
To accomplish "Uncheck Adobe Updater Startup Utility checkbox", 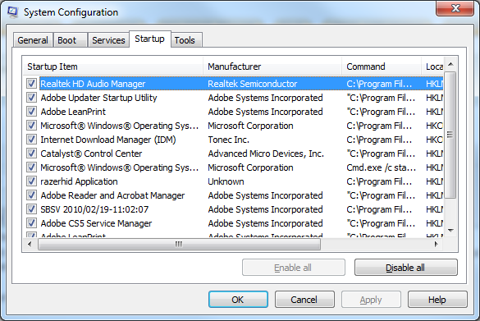I will tap(31, 98).
